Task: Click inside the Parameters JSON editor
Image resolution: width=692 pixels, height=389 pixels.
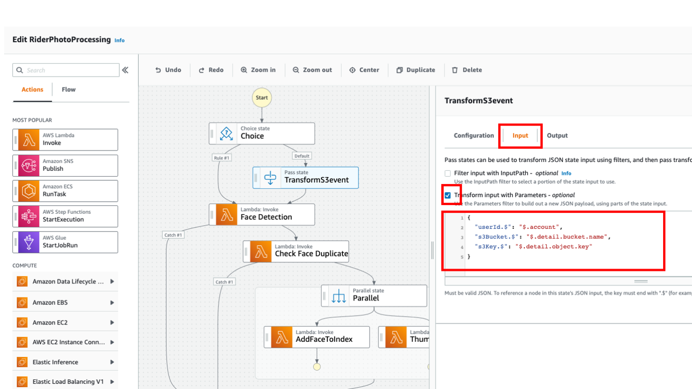Action: (x=568, y=244)
